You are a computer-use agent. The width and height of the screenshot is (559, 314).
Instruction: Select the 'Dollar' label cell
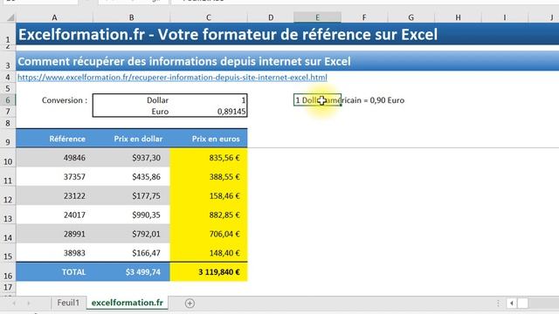132,100
